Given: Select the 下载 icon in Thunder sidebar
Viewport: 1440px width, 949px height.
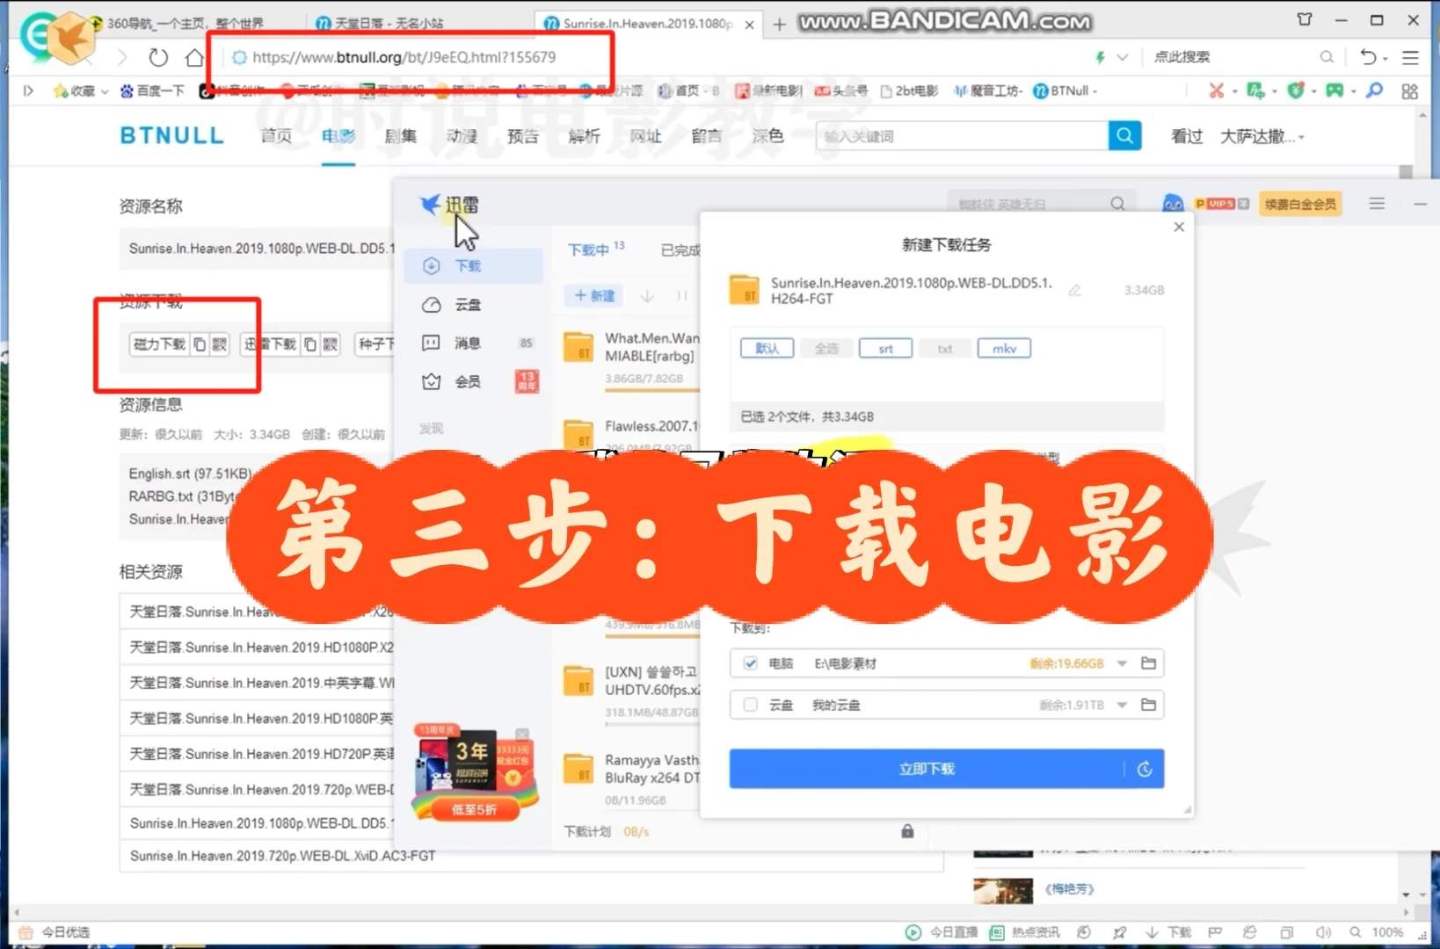Looking at the screenshot, I should pyautogui.click(x=431, y=265).
